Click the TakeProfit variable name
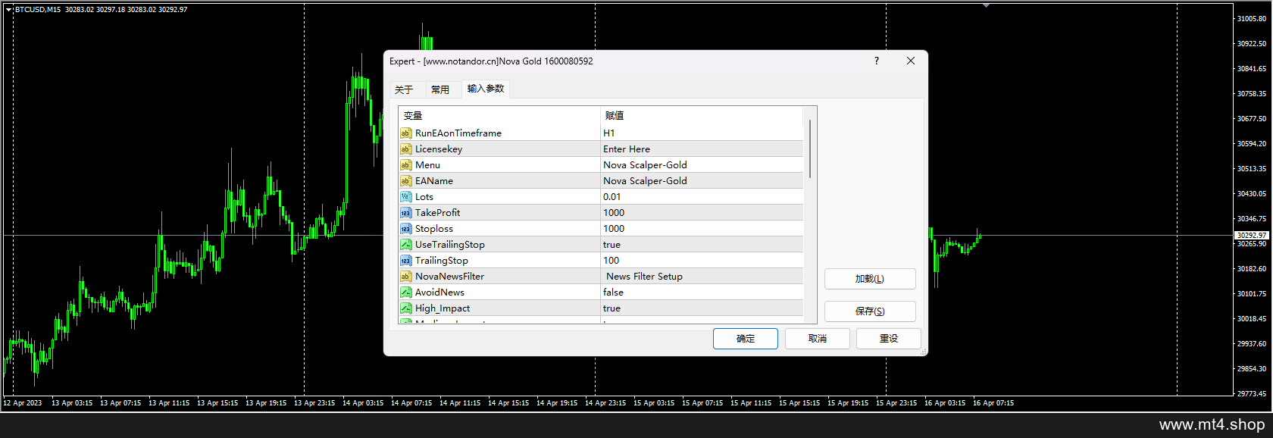 (437, 213)
